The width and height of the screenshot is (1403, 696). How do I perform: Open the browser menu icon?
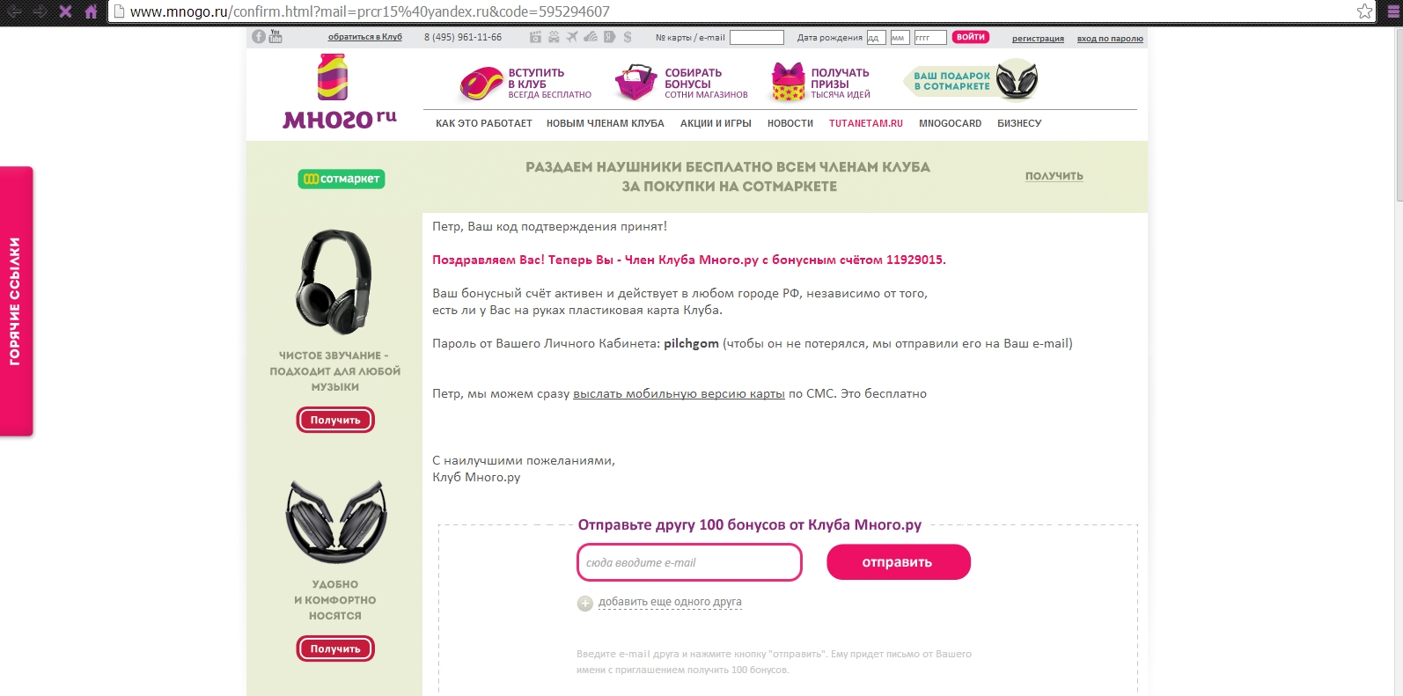[1392, 11]
